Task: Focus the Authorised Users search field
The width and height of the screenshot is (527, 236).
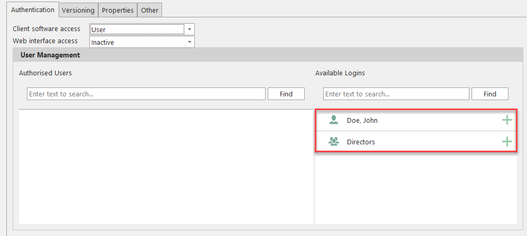Action: [x=146, y=94]
